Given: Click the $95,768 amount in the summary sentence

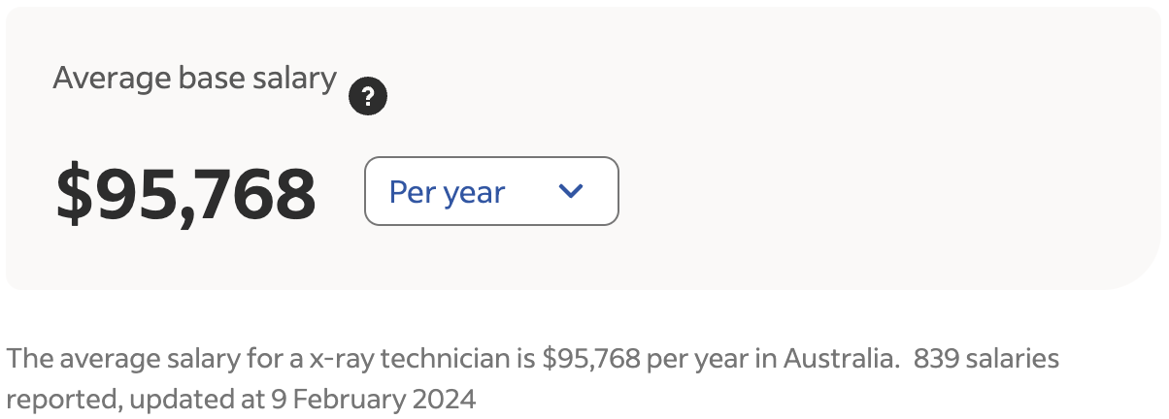Looking at the screenshot, I should pos(590,359).
